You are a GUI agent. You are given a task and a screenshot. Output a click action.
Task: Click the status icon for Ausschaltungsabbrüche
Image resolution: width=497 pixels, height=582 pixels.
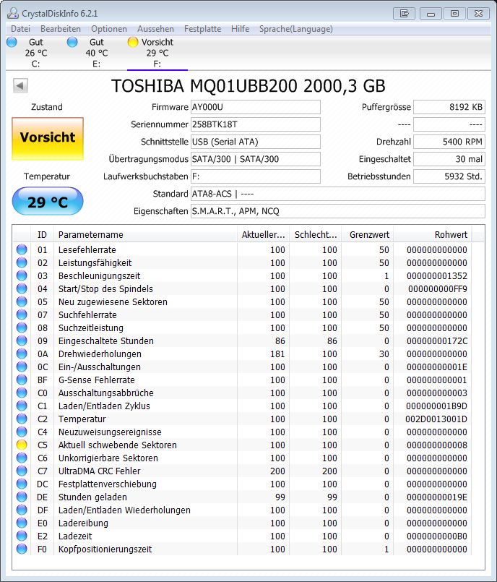coord(22,393)
